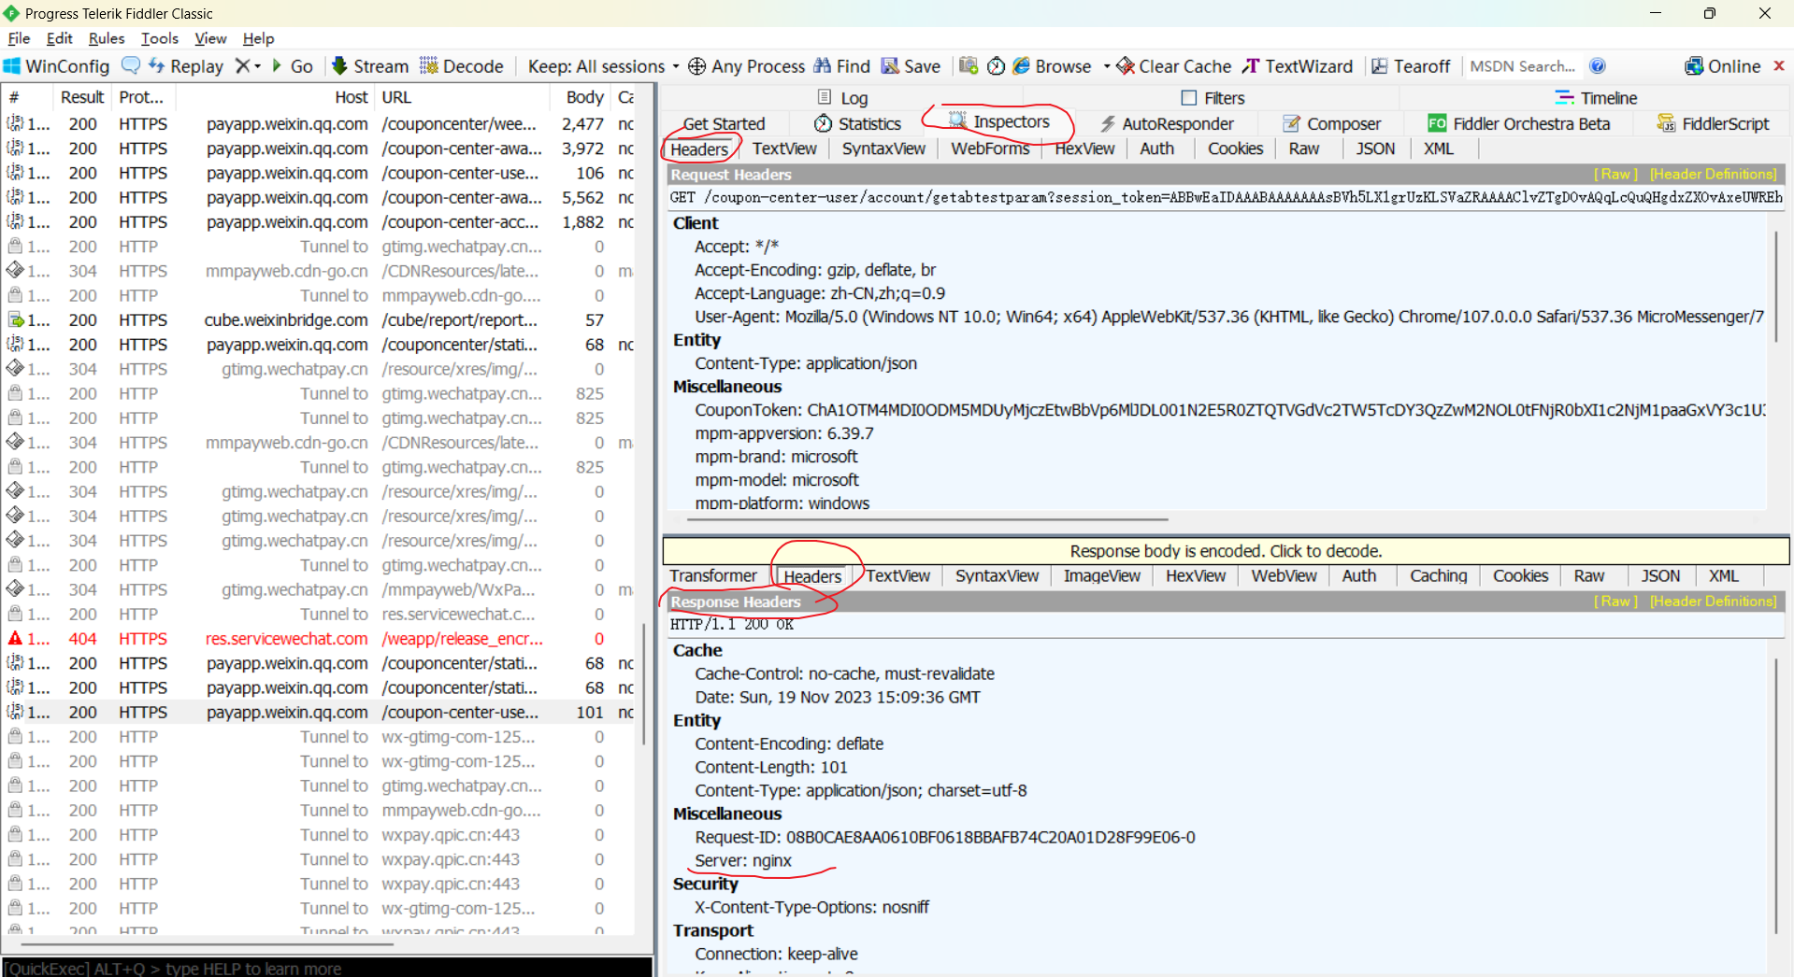
Task: Open the Statistics tab
Action: click(x=857, y=123)
